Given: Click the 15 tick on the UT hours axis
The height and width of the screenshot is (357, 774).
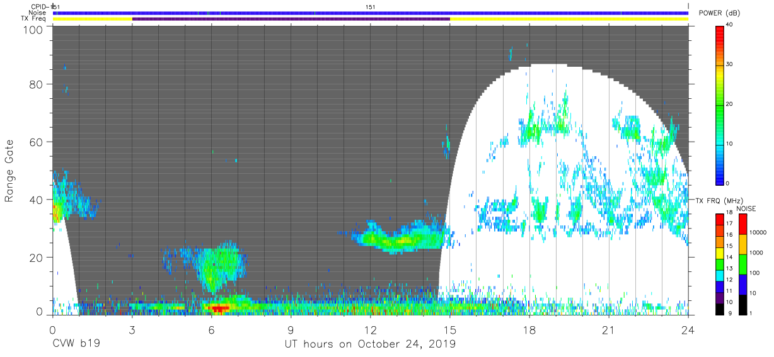Looking at the screenshot, I should [x=449, y=329].
